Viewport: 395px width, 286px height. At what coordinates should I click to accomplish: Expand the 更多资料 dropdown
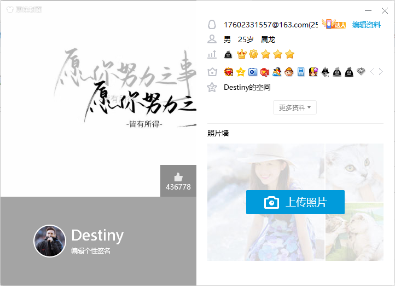point(294,107)
